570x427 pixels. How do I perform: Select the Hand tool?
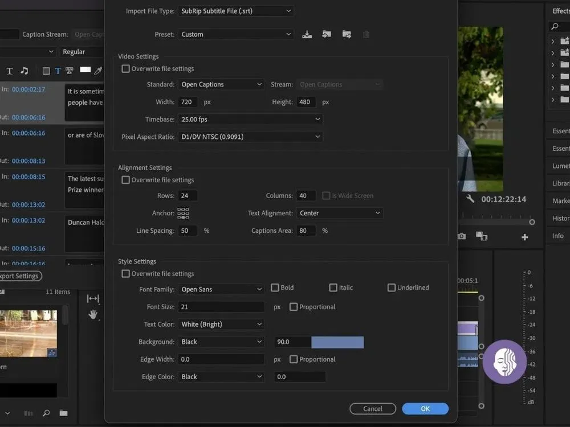click(x=93, y=314)
